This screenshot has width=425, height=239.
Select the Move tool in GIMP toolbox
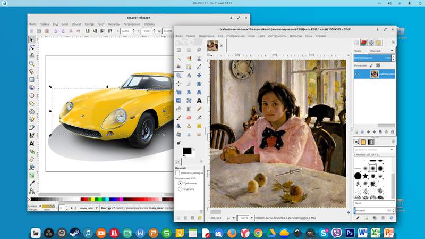pyautogui.click(x=199, y=75)
